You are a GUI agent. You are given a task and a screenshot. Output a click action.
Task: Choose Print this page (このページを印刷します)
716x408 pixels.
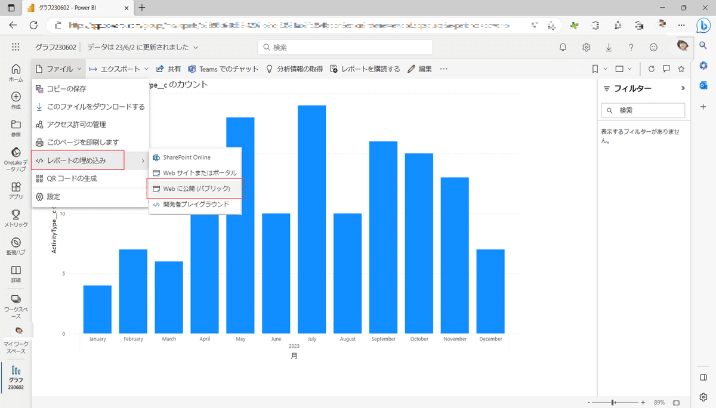[90, 143]
